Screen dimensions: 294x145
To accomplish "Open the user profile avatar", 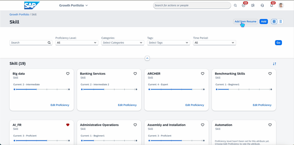I will [281, 5].
